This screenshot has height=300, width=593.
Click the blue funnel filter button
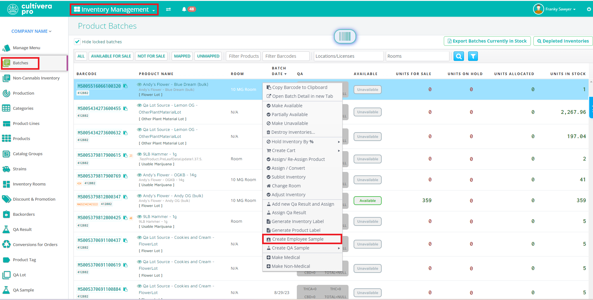473,56
